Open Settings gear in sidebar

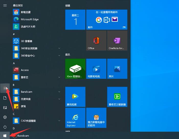pyautogui.click(x=5, y=117)
